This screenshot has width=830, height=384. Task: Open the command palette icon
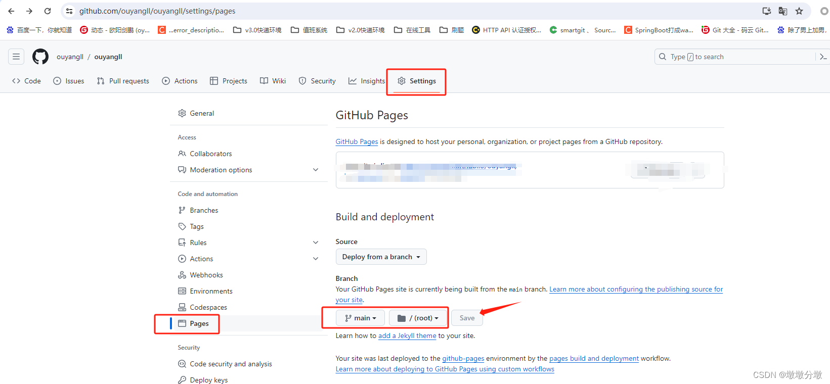[x=823, y=57]
